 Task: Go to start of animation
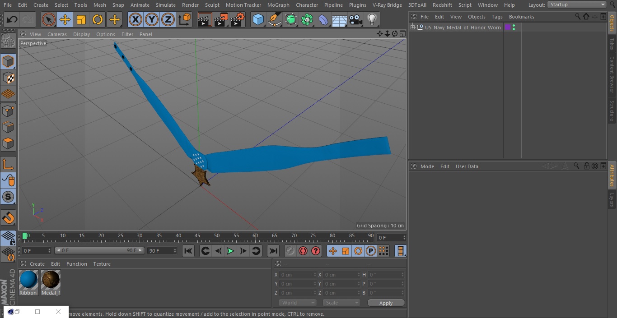pyautogui.click(x=188, y=251)
